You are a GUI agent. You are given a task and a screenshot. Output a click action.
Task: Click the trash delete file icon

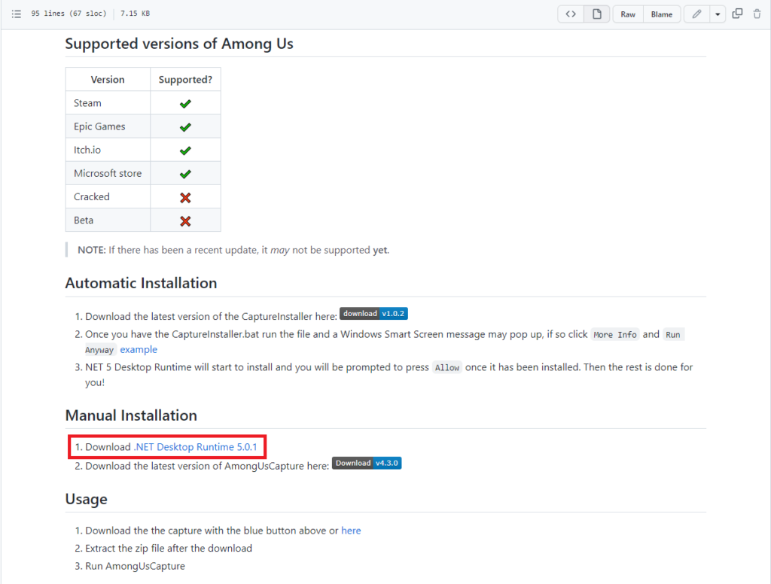pyautogui.click(x=757, y=14)
